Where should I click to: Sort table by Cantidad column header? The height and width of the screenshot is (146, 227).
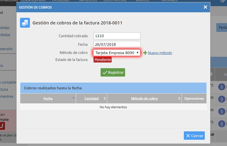(x=91, y=98)
